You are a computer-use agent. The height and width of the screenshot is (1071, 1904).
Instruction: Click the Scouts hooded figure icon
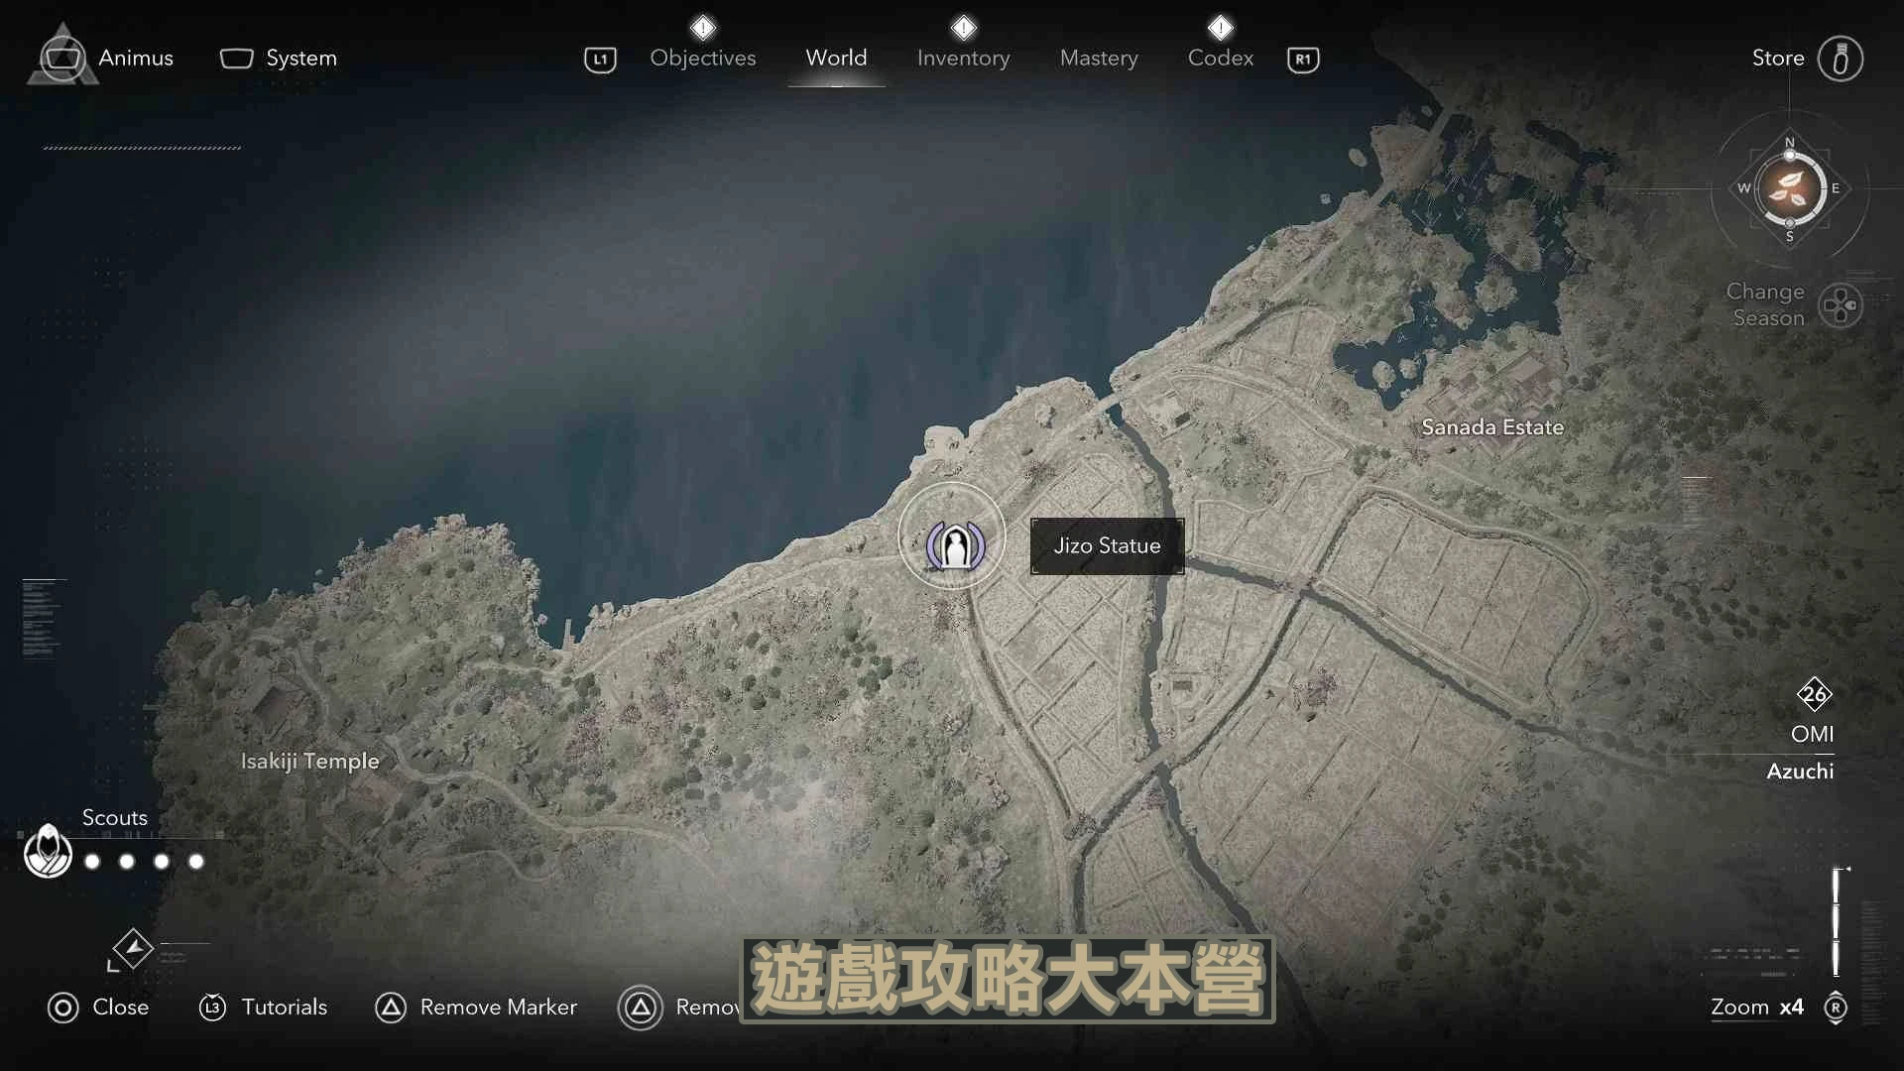point(48,851)
